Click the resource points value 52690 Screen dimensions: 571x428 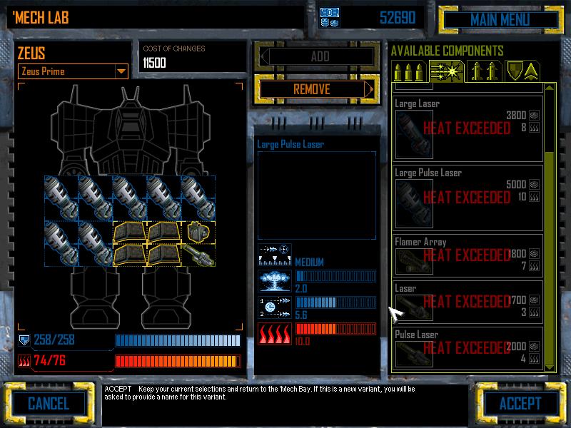coord(398,17)
